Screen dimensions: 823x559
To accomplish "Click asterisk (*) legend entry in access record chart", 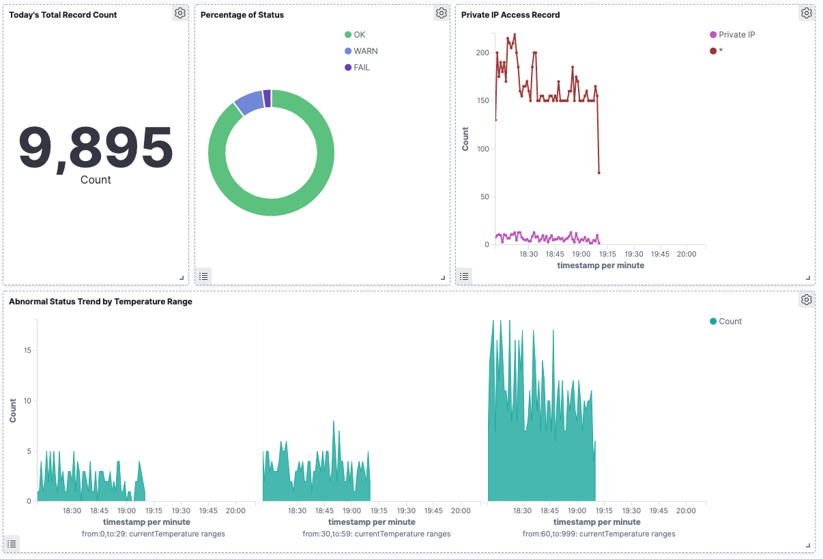I will [x=717, y=51].
